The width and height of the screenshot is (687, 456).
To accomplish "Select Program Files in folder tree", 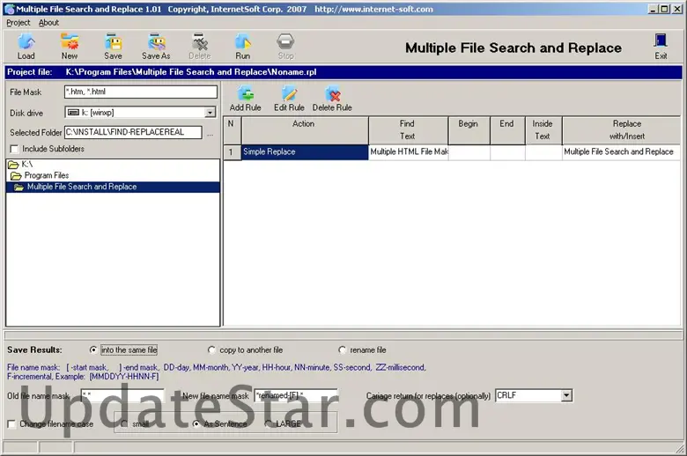I will click(47, 176).
